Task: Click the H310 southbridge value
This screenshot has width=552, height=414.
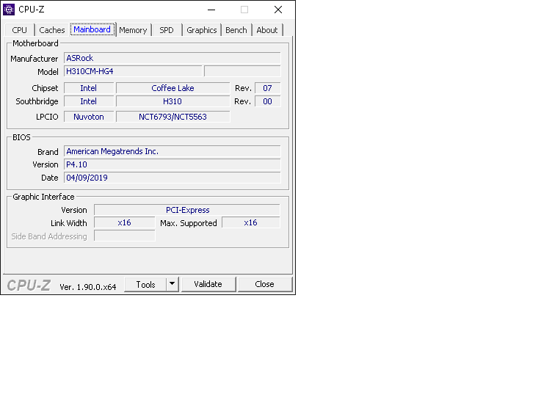Action: pos(172,101)
